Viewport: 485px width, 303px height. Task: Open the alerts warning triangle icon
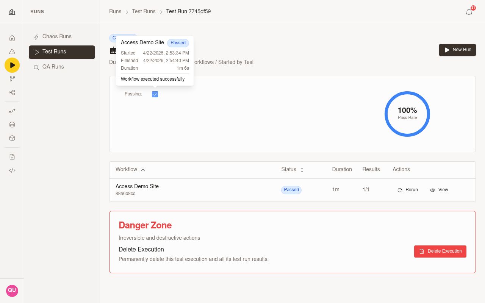12,52
